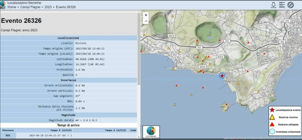Image resolution: width=302 pixels, height=140 pixels.
Task: Click the Incertezze section header
Action: click(68, 80)
